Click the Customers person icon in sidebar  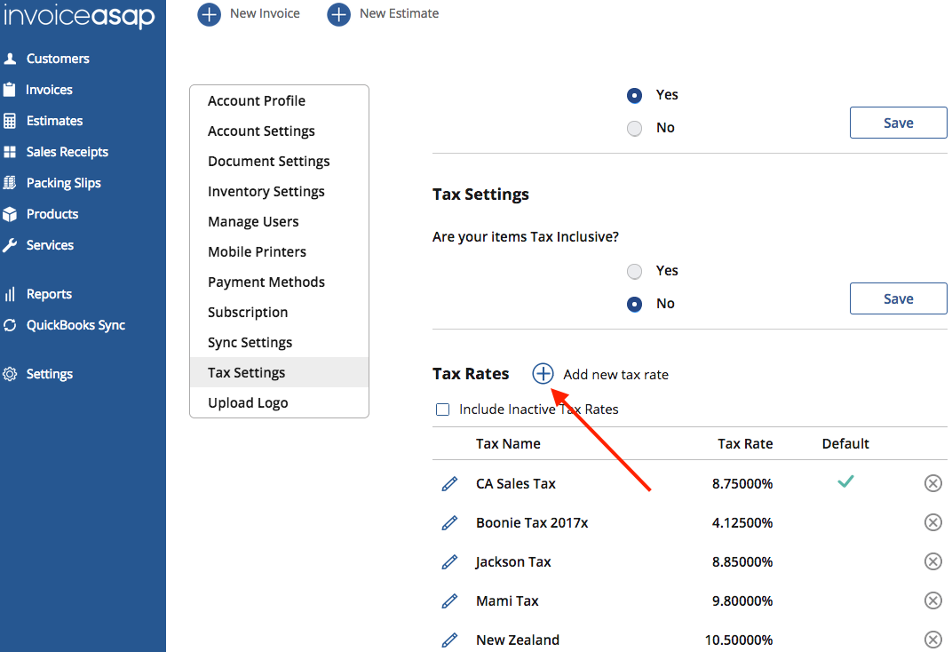click(x=10, y=59)
